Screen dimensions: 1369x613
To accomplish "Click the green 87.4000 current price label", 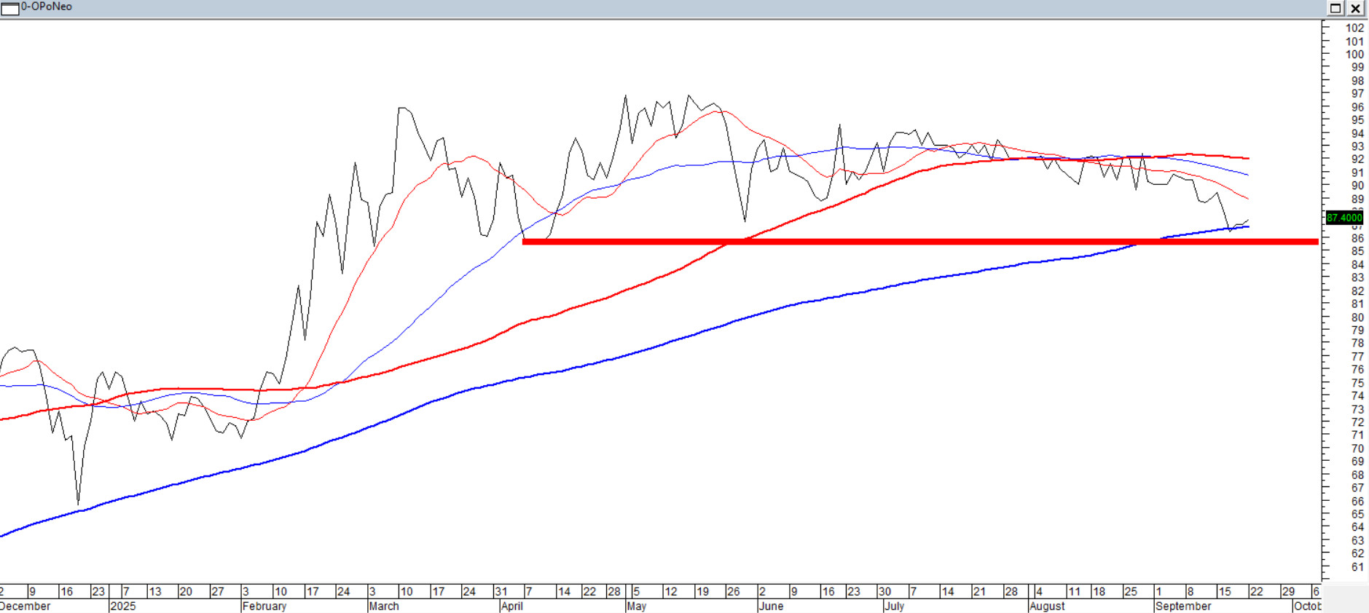I will pyautogui.click(x=1344, y=218).
